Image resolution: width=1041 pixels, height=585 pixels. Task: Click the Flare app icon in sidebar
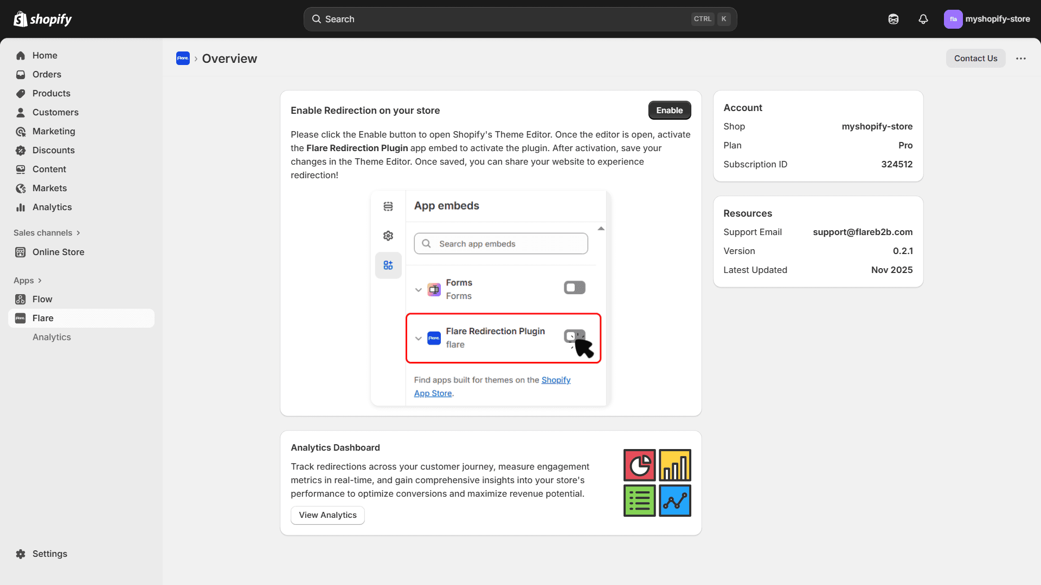(20, 318)
